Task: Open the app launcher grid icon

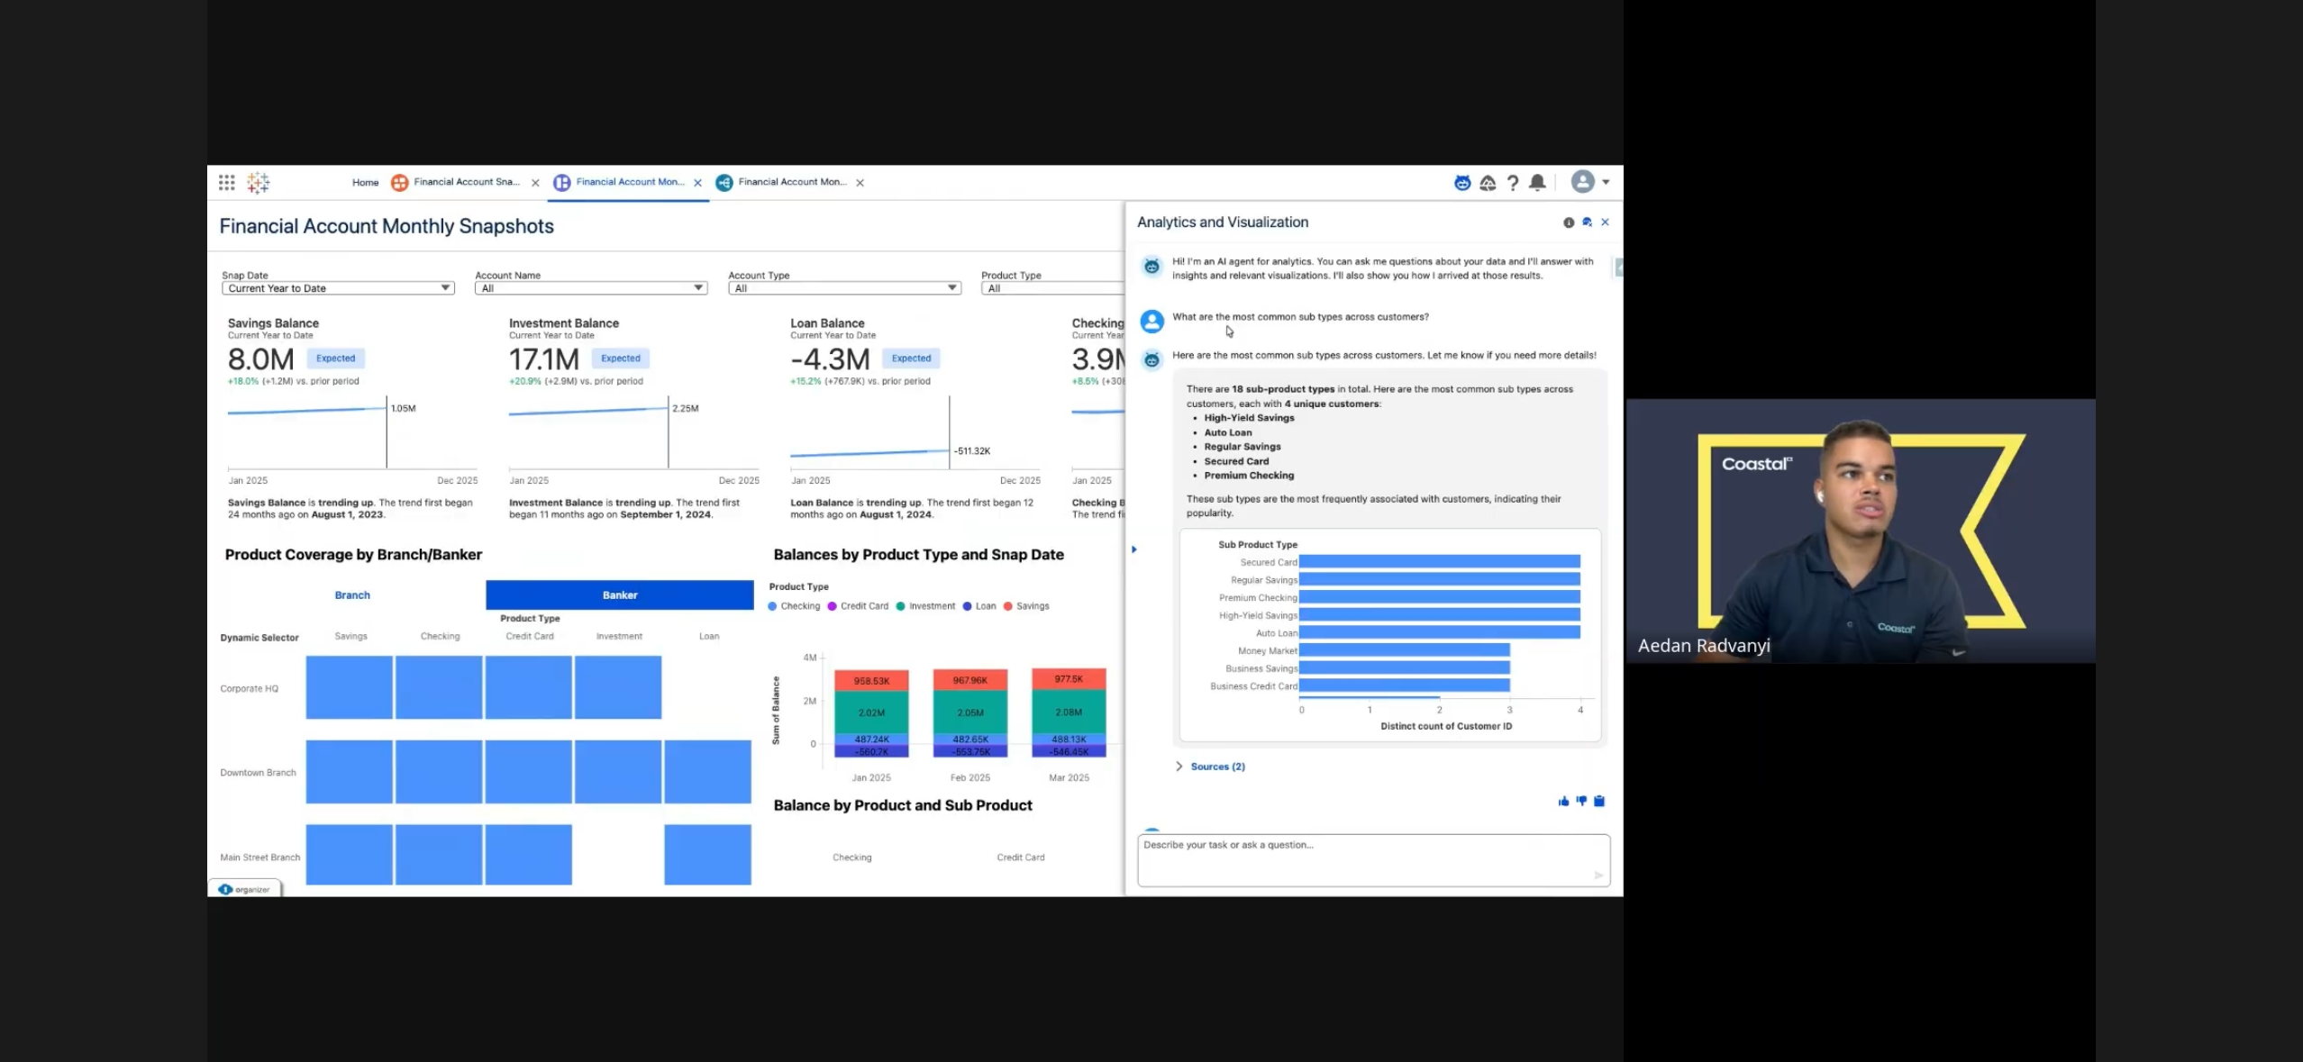Action: [226, 183]
